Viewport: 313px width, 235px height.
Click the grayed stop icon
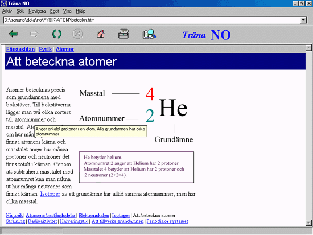pos(77,34)
